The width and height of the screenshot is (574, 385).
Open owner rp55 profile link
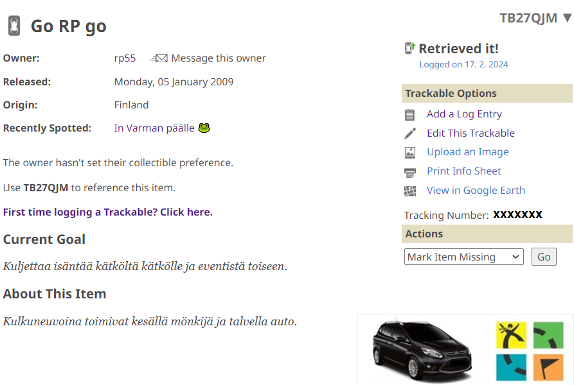coord(125,58)
